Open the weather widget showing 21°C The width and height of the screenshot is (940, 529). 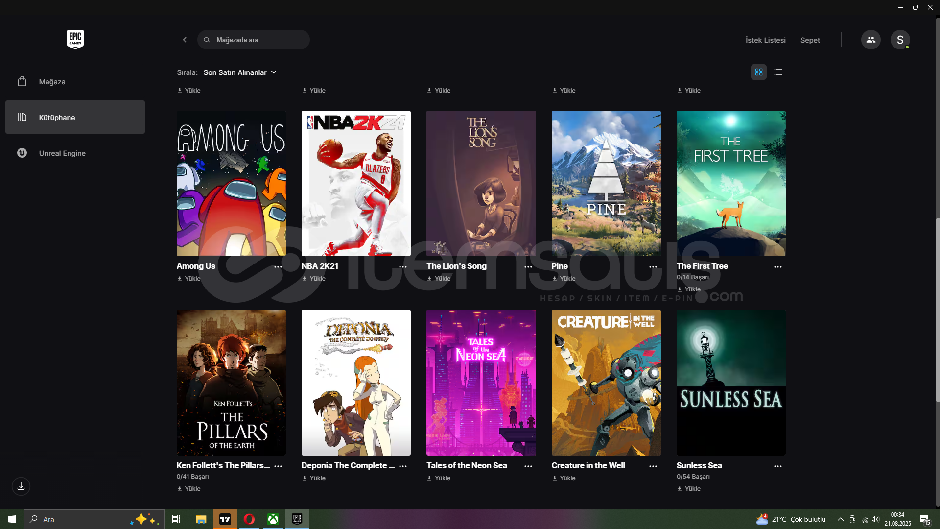(x=791, y=519)
